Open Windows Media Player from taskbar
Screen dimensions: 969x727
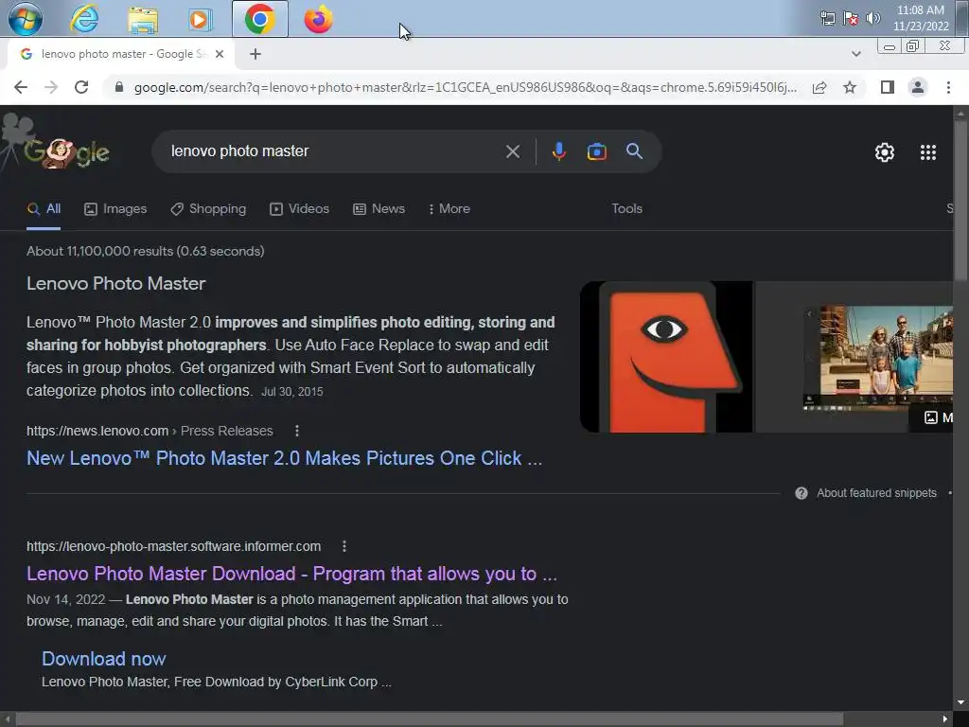coord(200,20)
